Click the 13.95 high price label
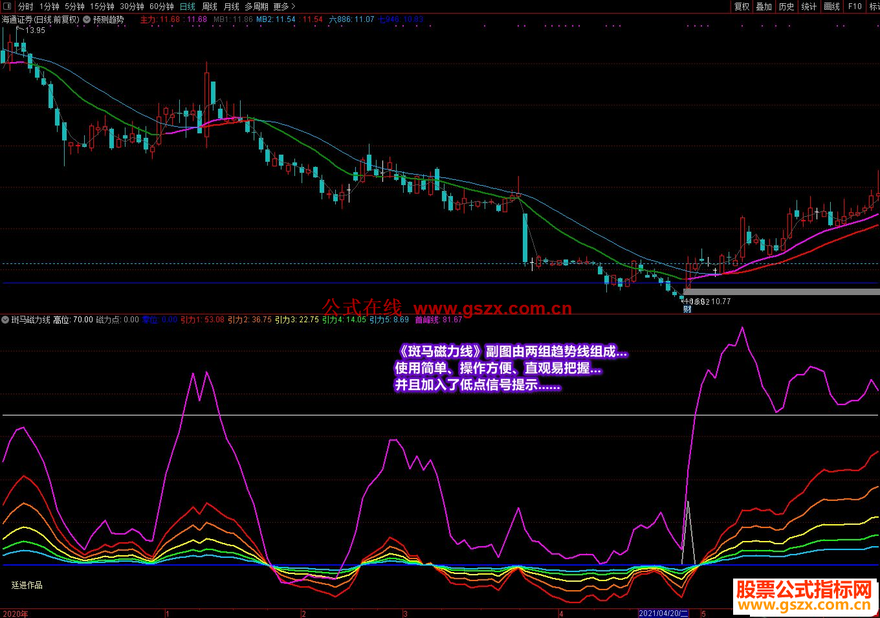The height and width of the screenshot is (618, 880). tap(35, 30)
